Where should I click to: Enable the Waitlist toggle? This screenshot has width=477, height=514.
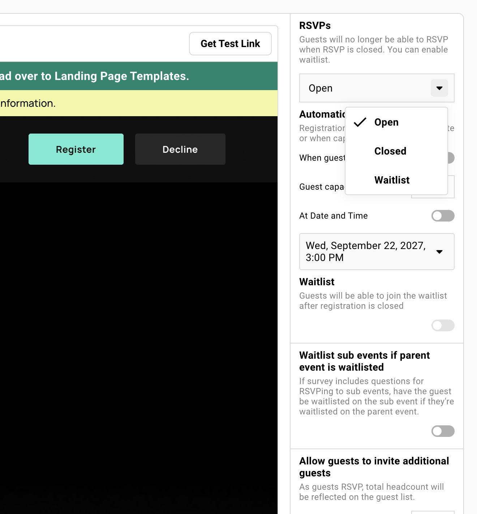tap(443, 325)
